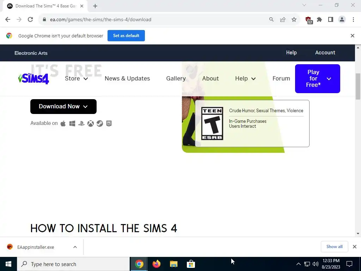Open Help in EA top bar
This screenshot has height=271, width=361.
click(x=291, y=53)
